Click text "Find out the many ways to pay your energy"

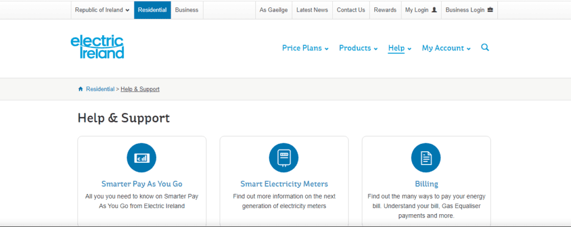(x=427, y=196)
